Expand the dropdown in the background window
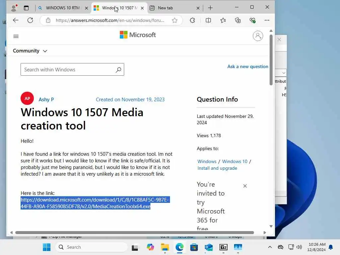Image resolution: width=340 pixels, height=255 pixels. (x=284, y=73)
